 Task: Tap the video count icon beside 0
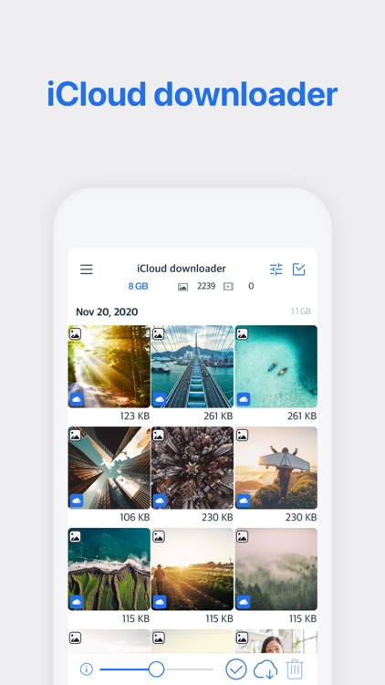228,287
